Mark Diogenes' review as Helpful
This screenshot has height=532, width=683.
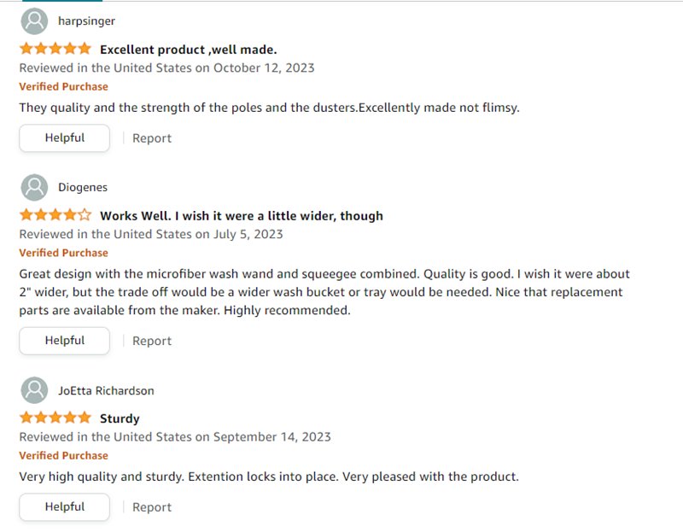pos(65,341)
